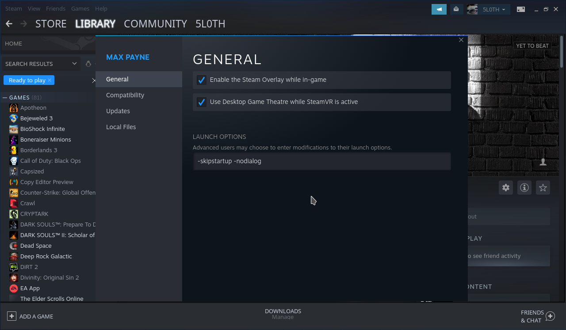Click the Dead Space game icon
Image resolution: width=566 pixels, height=330 pixels.
(x=13, y=246)
